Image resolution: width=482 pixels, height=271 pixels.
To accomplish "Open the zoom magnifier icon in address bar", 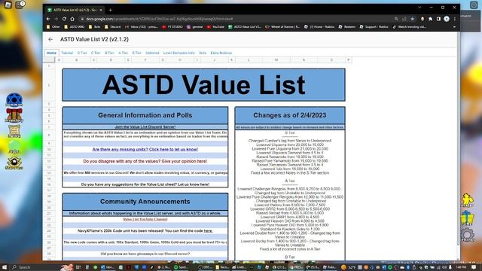I will 396,19.
